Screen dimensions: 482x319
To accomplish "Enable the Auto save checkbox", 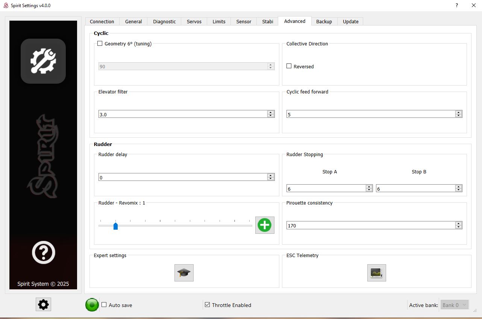I will [x=104, y=305].
